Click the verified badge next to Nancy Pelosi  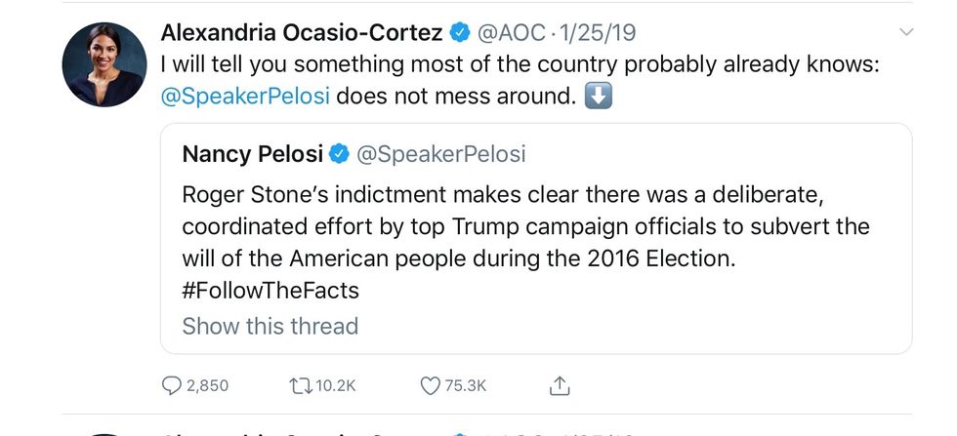[x=339, y=153]
